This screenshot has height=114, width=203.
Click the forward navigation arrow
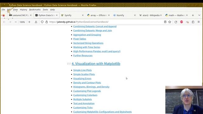point(10,22)
